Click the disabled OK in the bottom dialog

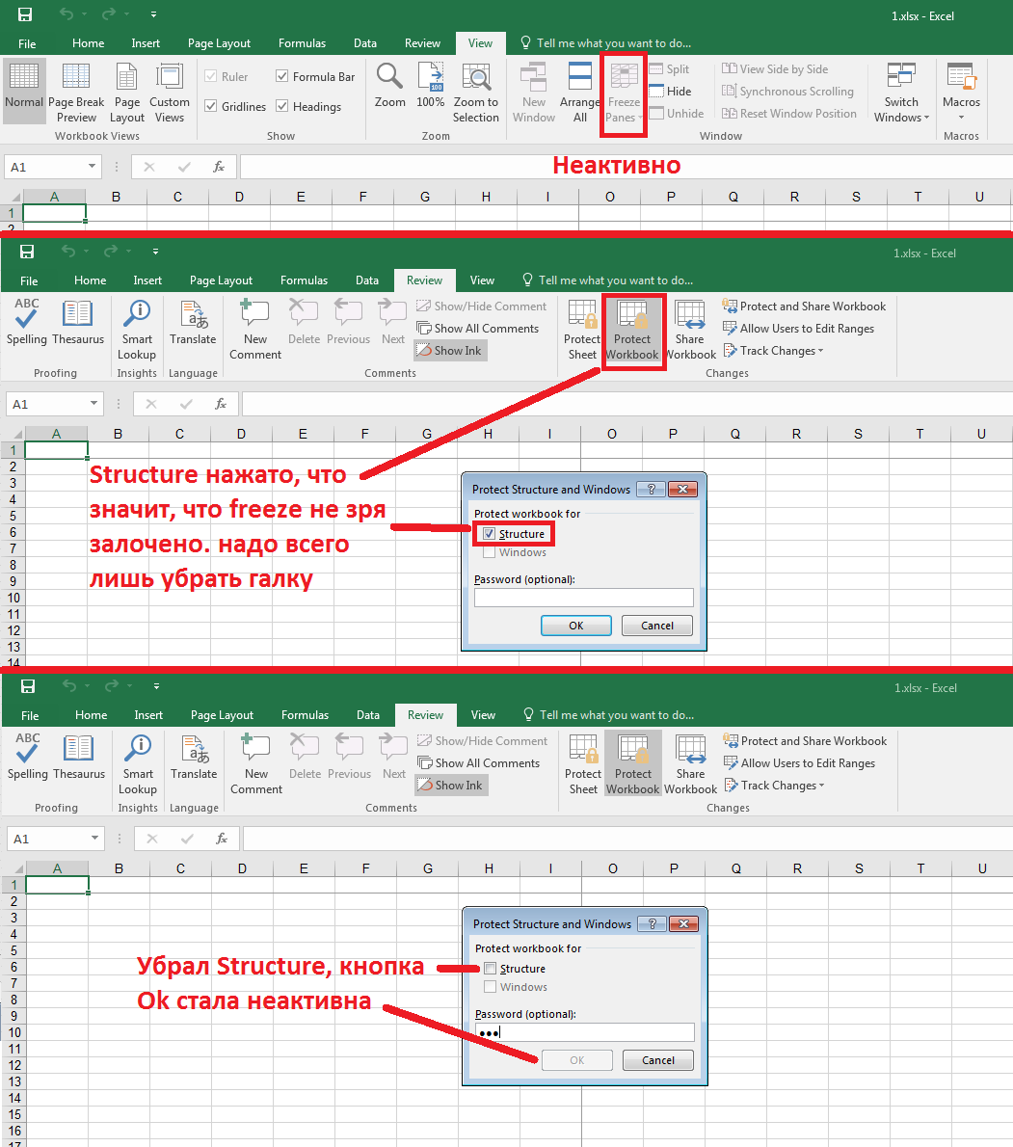577,1060
